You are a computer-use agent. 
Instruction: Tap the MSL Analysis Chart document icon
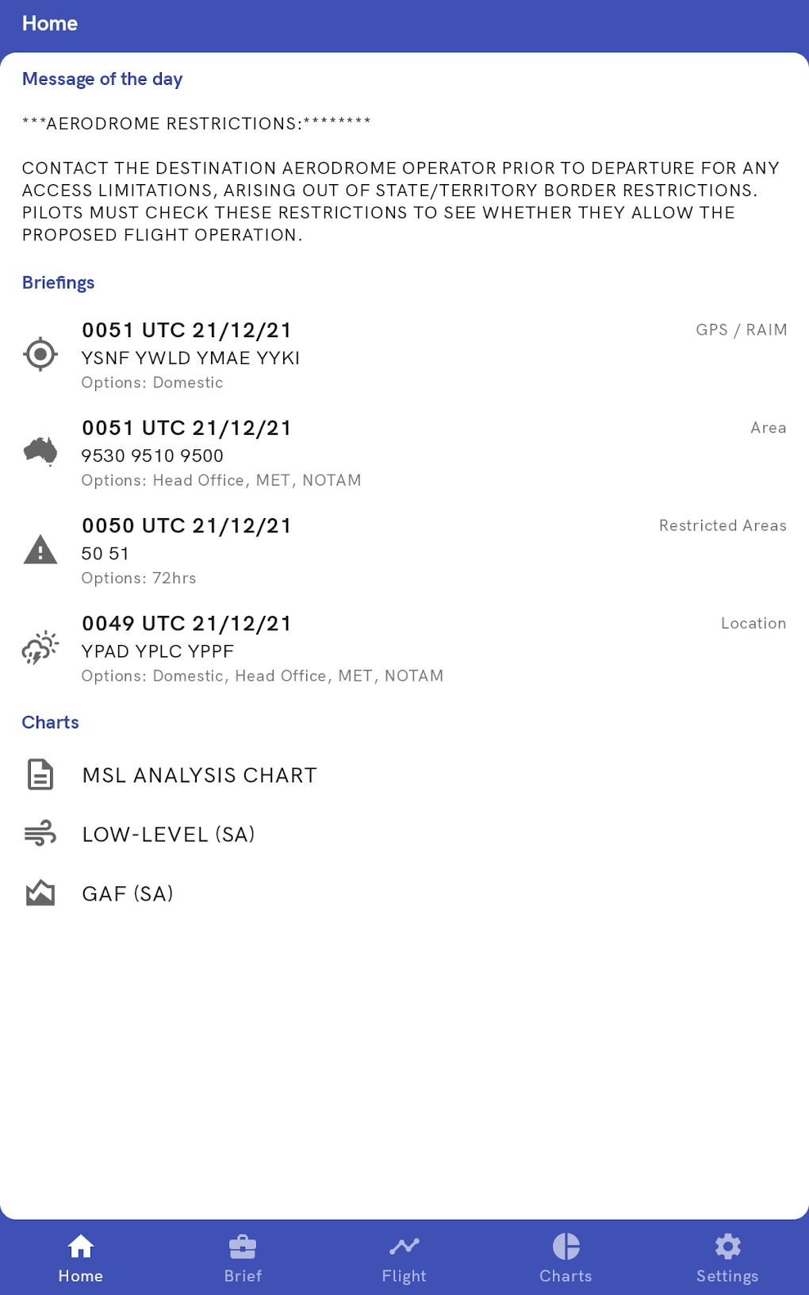click(x=40, y=774)
